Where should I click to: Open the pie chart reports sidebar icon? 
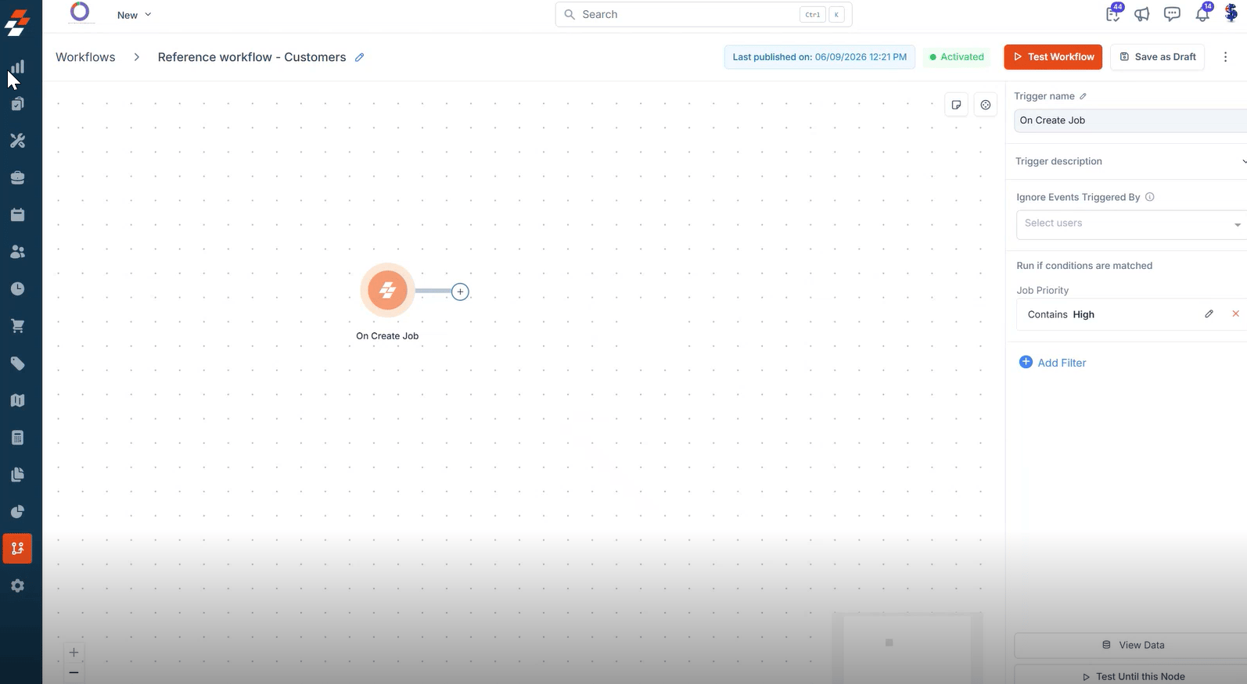coord(17,512)
